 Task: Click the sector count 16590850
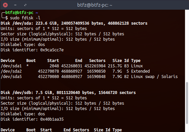[96, 71]
